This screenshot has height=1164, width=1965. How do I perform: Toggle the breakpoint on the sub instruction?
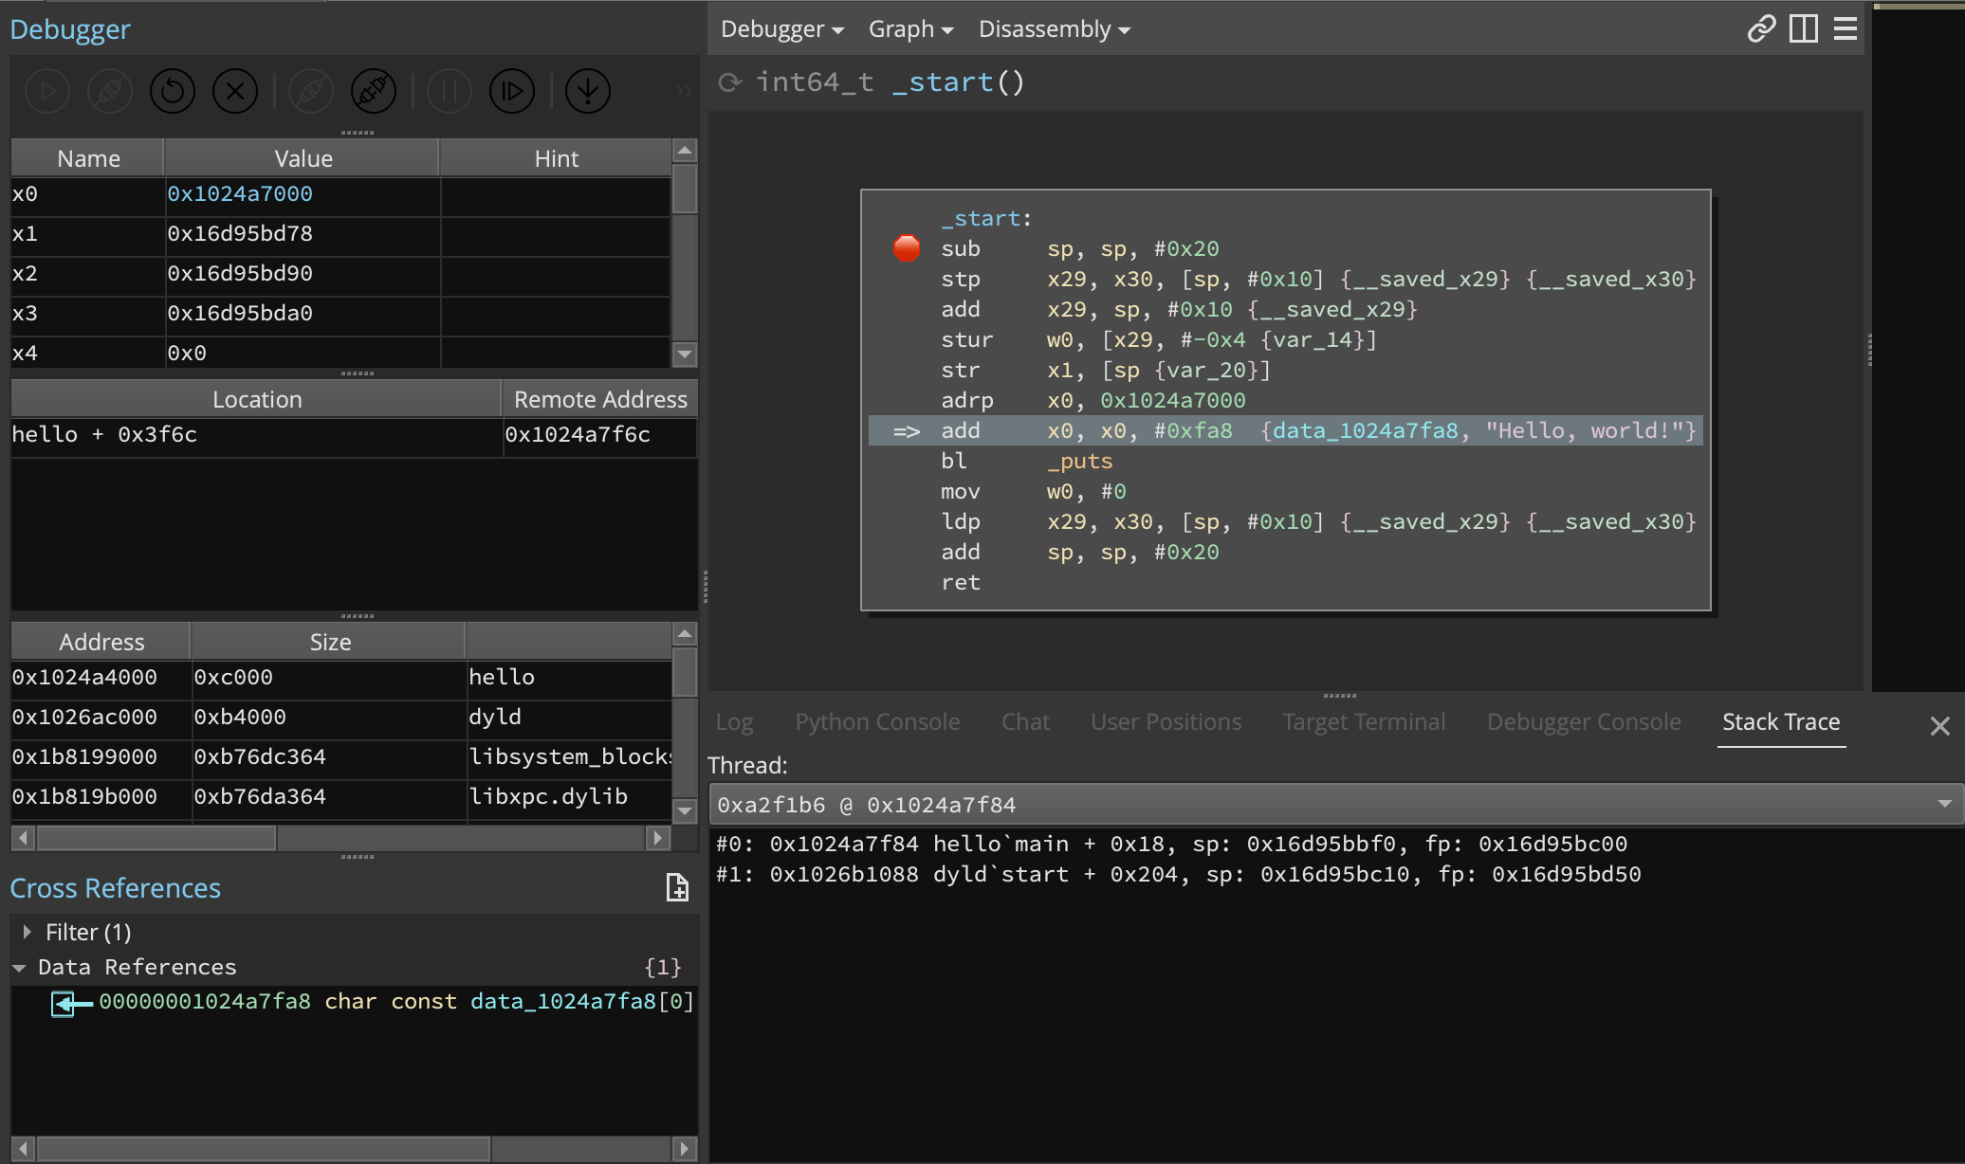click(907, 248)
